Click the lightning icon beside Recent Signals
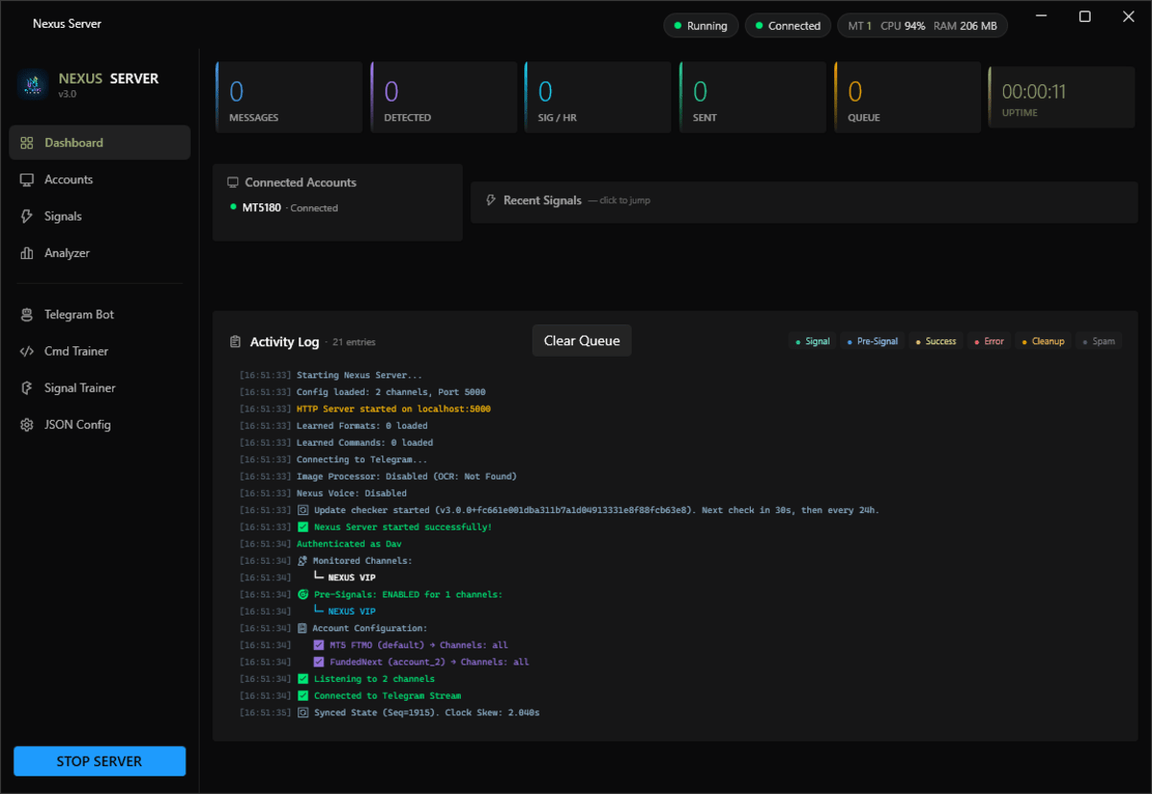 pos(492,200)
